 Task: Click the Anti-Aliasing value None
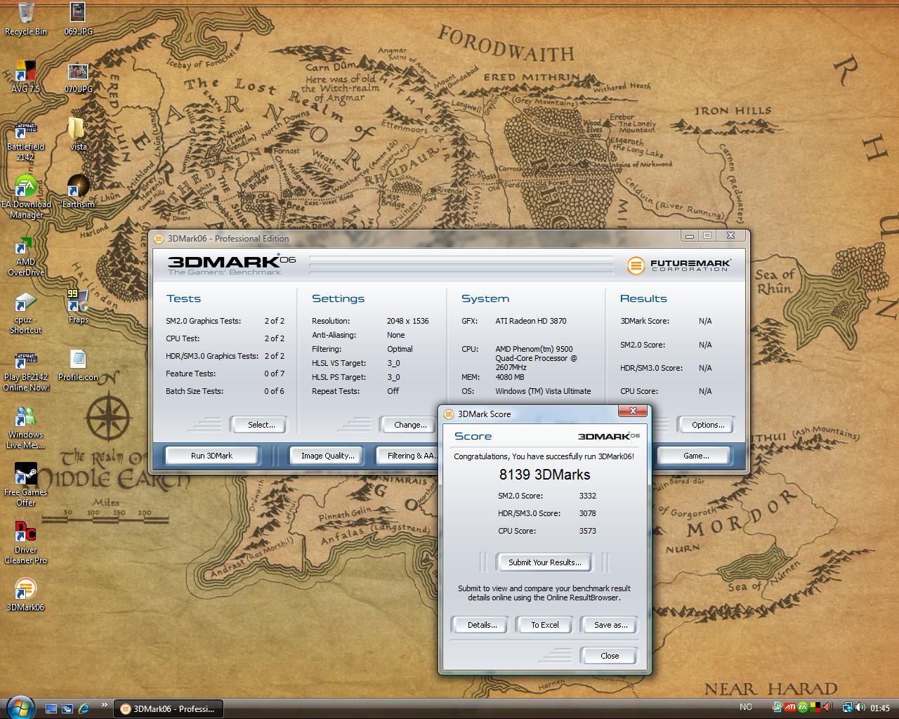pos(395,335)
